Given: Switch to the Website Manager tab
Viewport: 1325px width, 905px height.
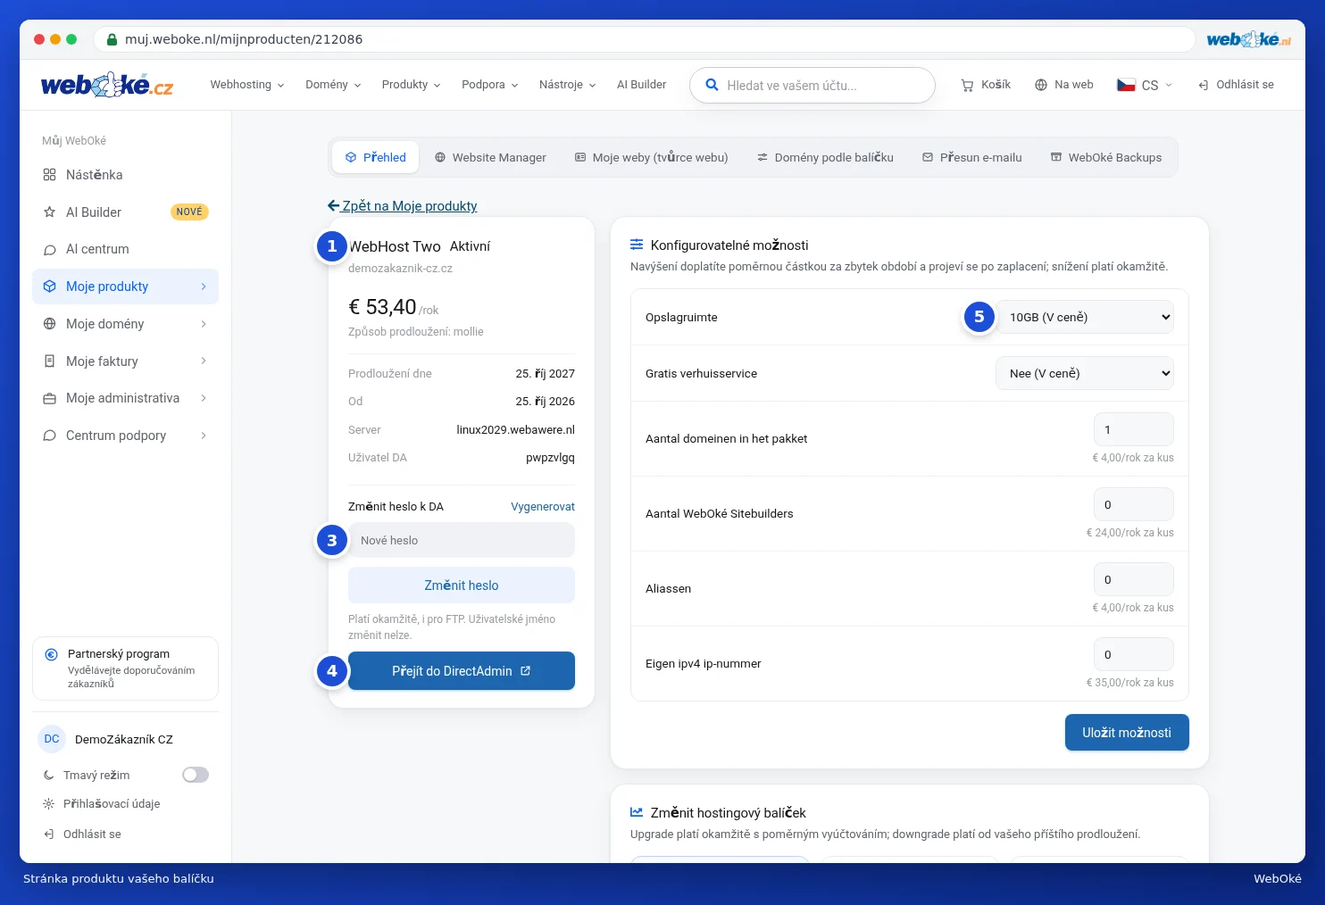Looking at the screenshot, I should [x=490, y=157].
